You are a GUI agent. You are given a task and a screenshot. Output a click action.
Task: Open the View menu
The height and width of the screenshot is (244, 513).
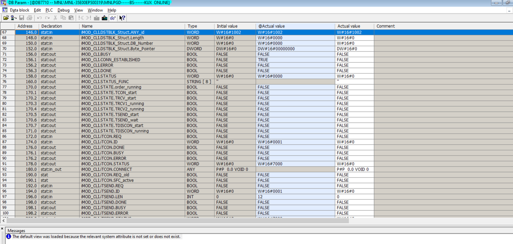[78, 10]
